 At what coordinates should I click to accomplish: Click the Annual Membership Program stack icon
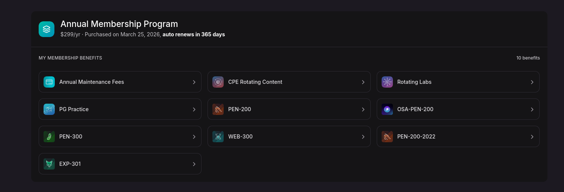point(47,29)
